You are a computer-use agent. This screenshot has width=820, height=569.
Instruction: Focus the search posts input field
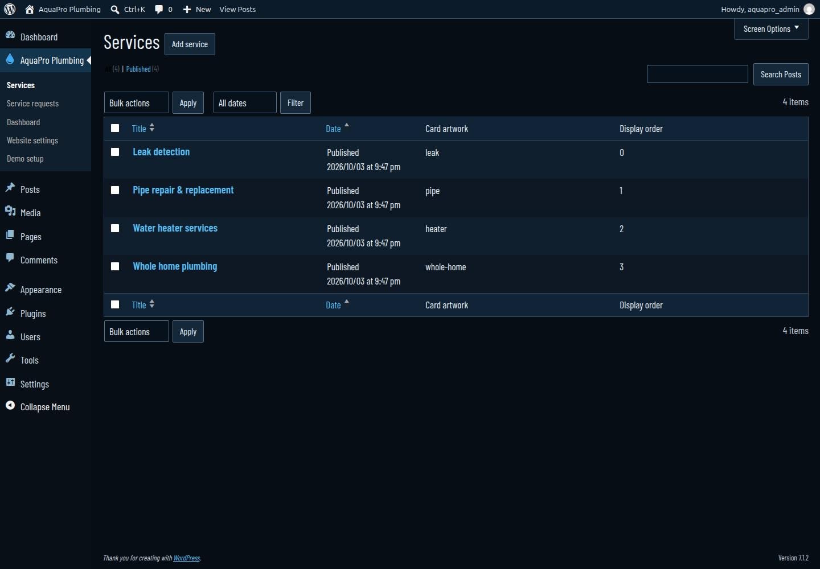tap(698, 74)
